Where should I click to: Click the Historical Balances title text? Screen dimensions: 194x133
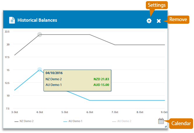click(x=37, y=20)
